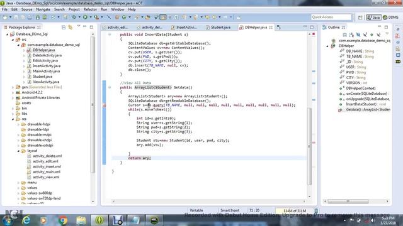Image resolution: width=403 pixels, height=226 pixels.
Task: Click ViewActivity.java in Package Explorer
Action: pos(46,82)
